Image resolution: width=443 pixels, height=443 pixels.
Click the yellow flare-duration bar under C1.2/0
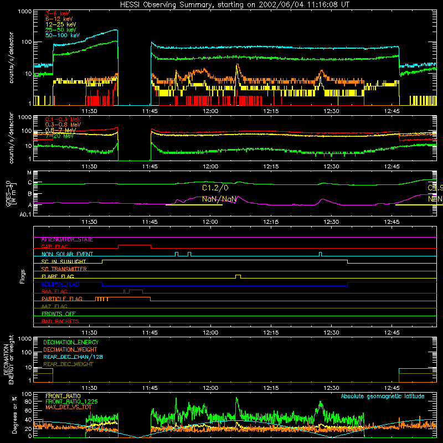[x=194, y=205]
